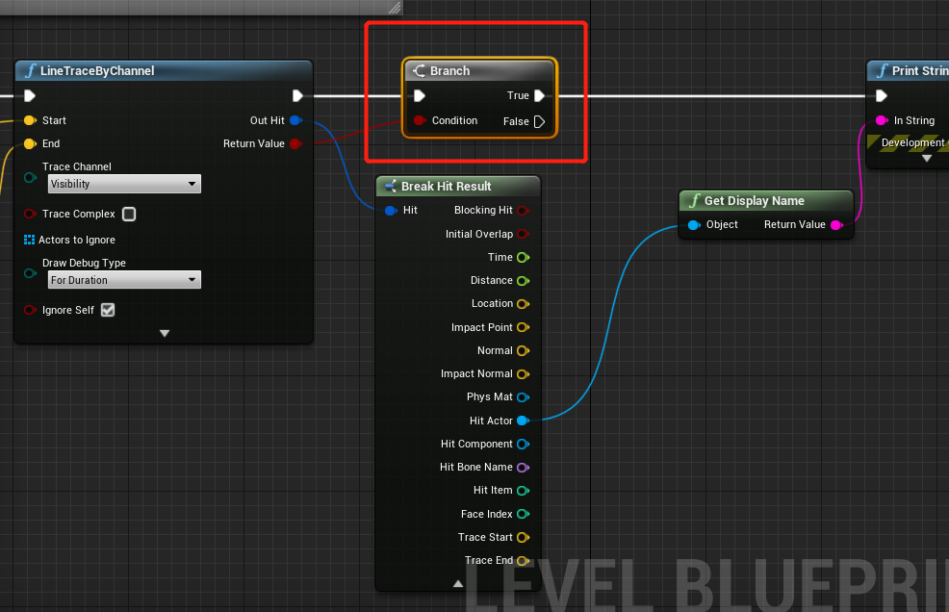Click the Phys Mat output pin
949x612 pixels.
(523, 397)
